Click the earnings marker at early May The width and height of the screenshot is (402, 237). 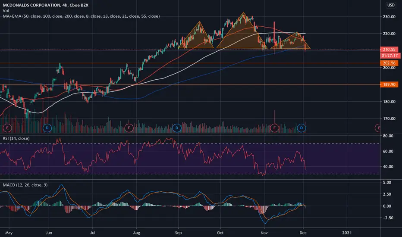[7, 128]
